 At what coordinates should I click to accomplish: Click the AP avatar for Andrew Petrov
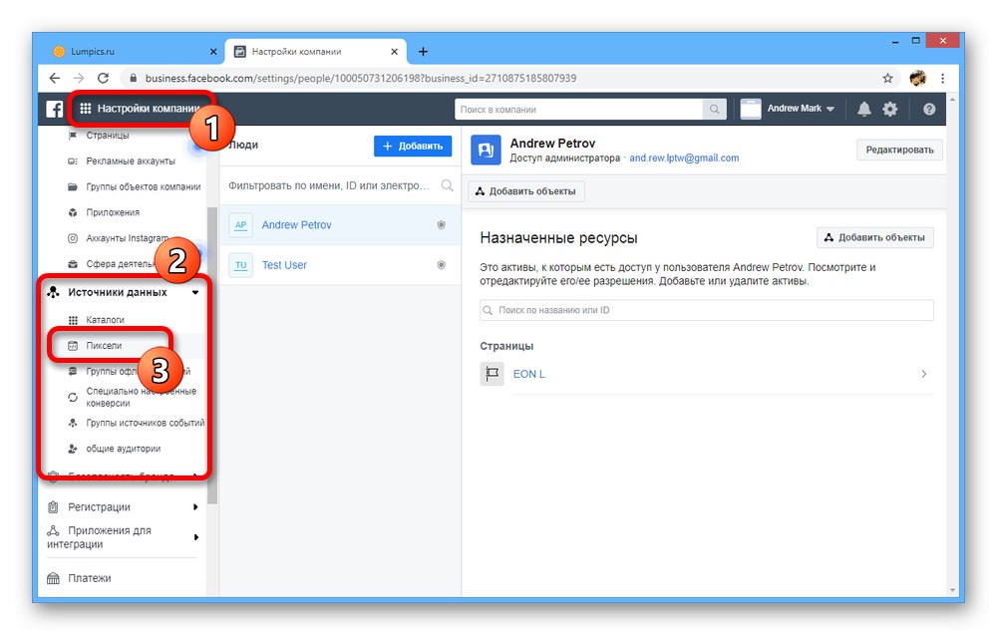pos(240,225)
